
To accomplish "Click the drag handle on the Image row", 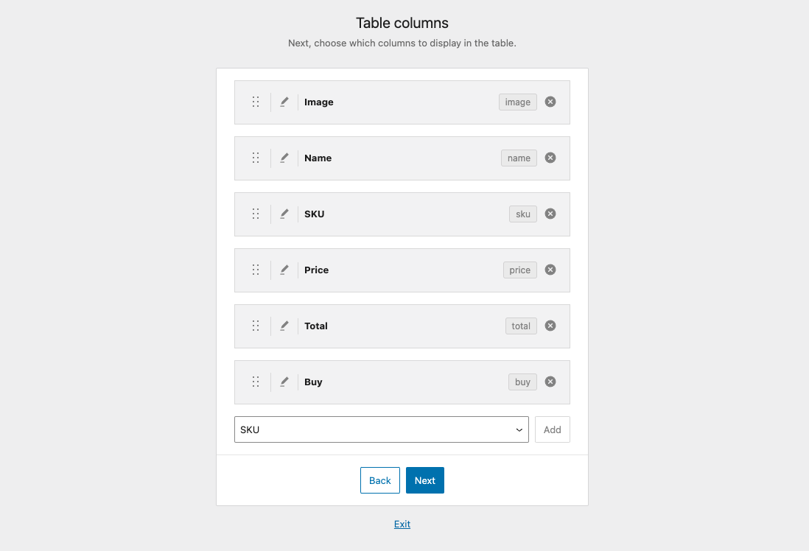I will coord(256,102).
